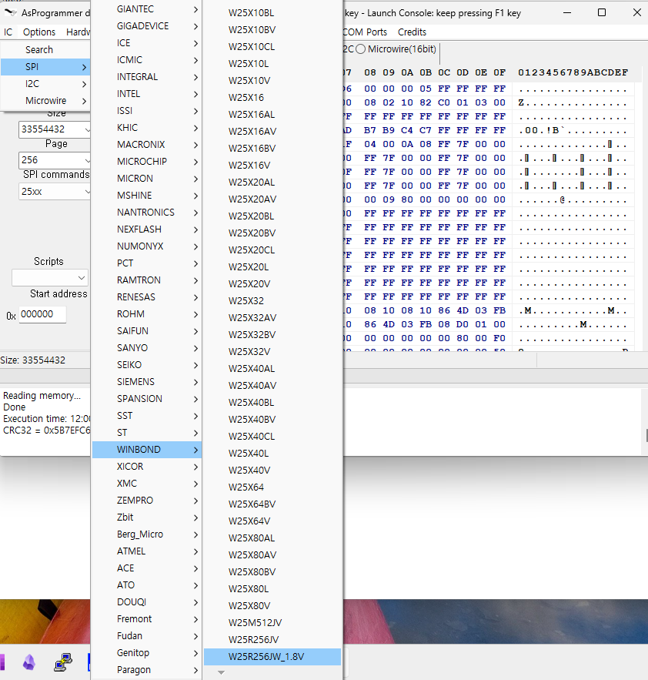Viewport: 648px width, 680px height.
Task: Select chip W25R256JV
Action: click(272, 640)
